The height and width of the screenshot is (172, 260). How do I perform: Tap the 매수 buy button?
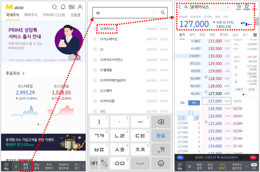click(x=253, y=157)
